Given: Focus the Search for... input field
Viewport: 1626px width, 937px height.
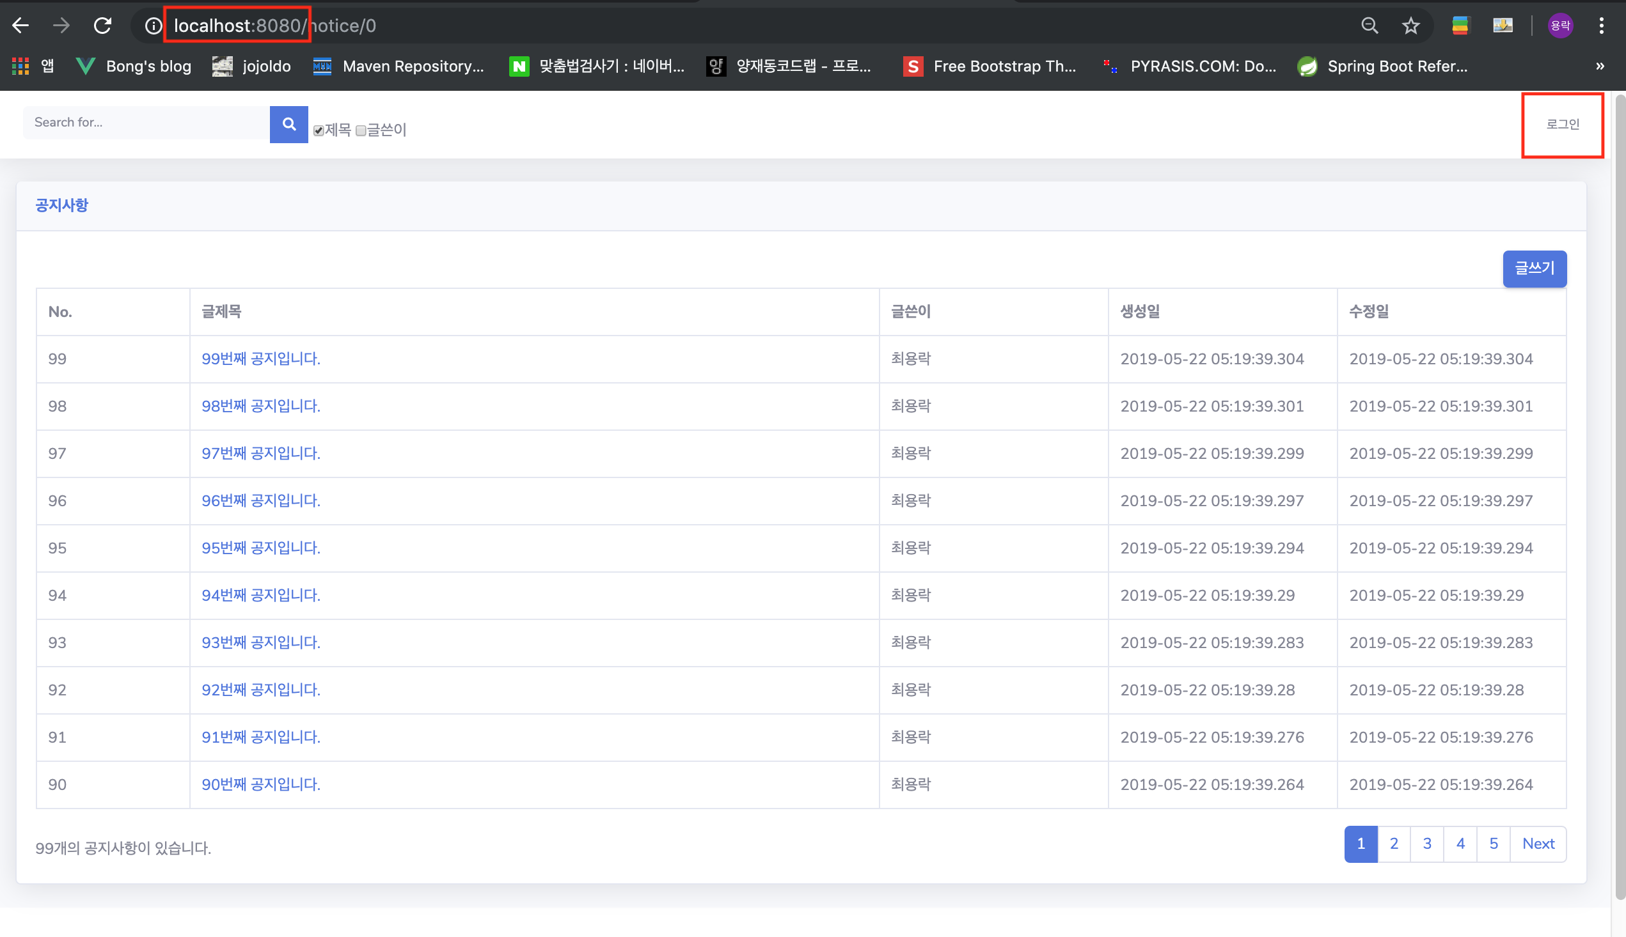Looking at the screenshot, I should pos(146,122).
